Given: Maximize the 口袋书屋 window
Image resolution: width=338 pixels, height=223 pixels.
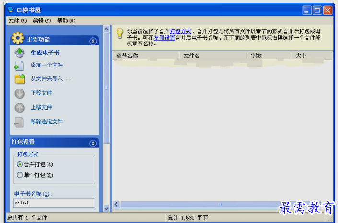Looking at the screenshot, I should tap(317, 10).
